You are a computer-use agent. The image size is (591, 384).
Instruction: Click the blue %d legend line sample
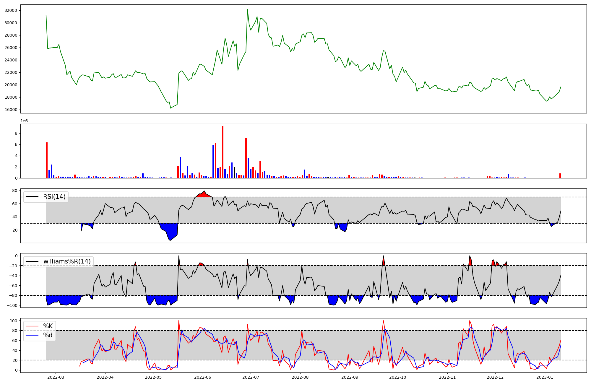click(32, 335)
